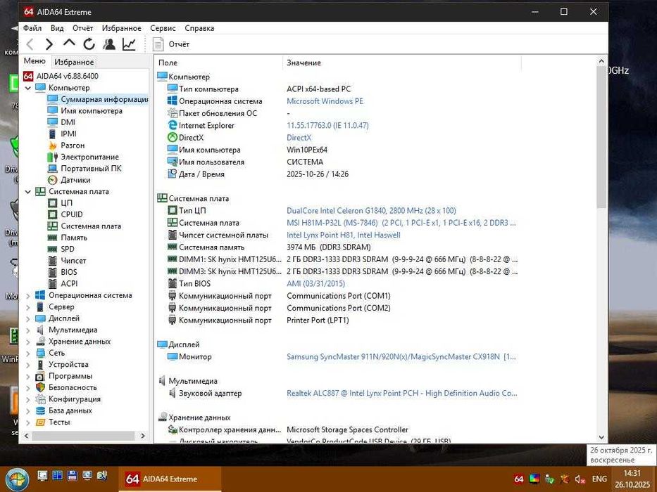The height and width of the screenshot is (492, 657).
Task: Click the Windows Start orb
Action: (17, 479)
